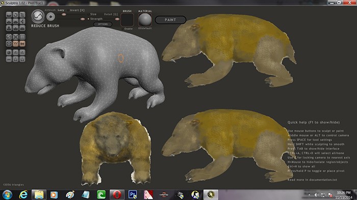357x200 pixels.
Task: Select the Size pressure radio button
Action: (x=88, y=14)
